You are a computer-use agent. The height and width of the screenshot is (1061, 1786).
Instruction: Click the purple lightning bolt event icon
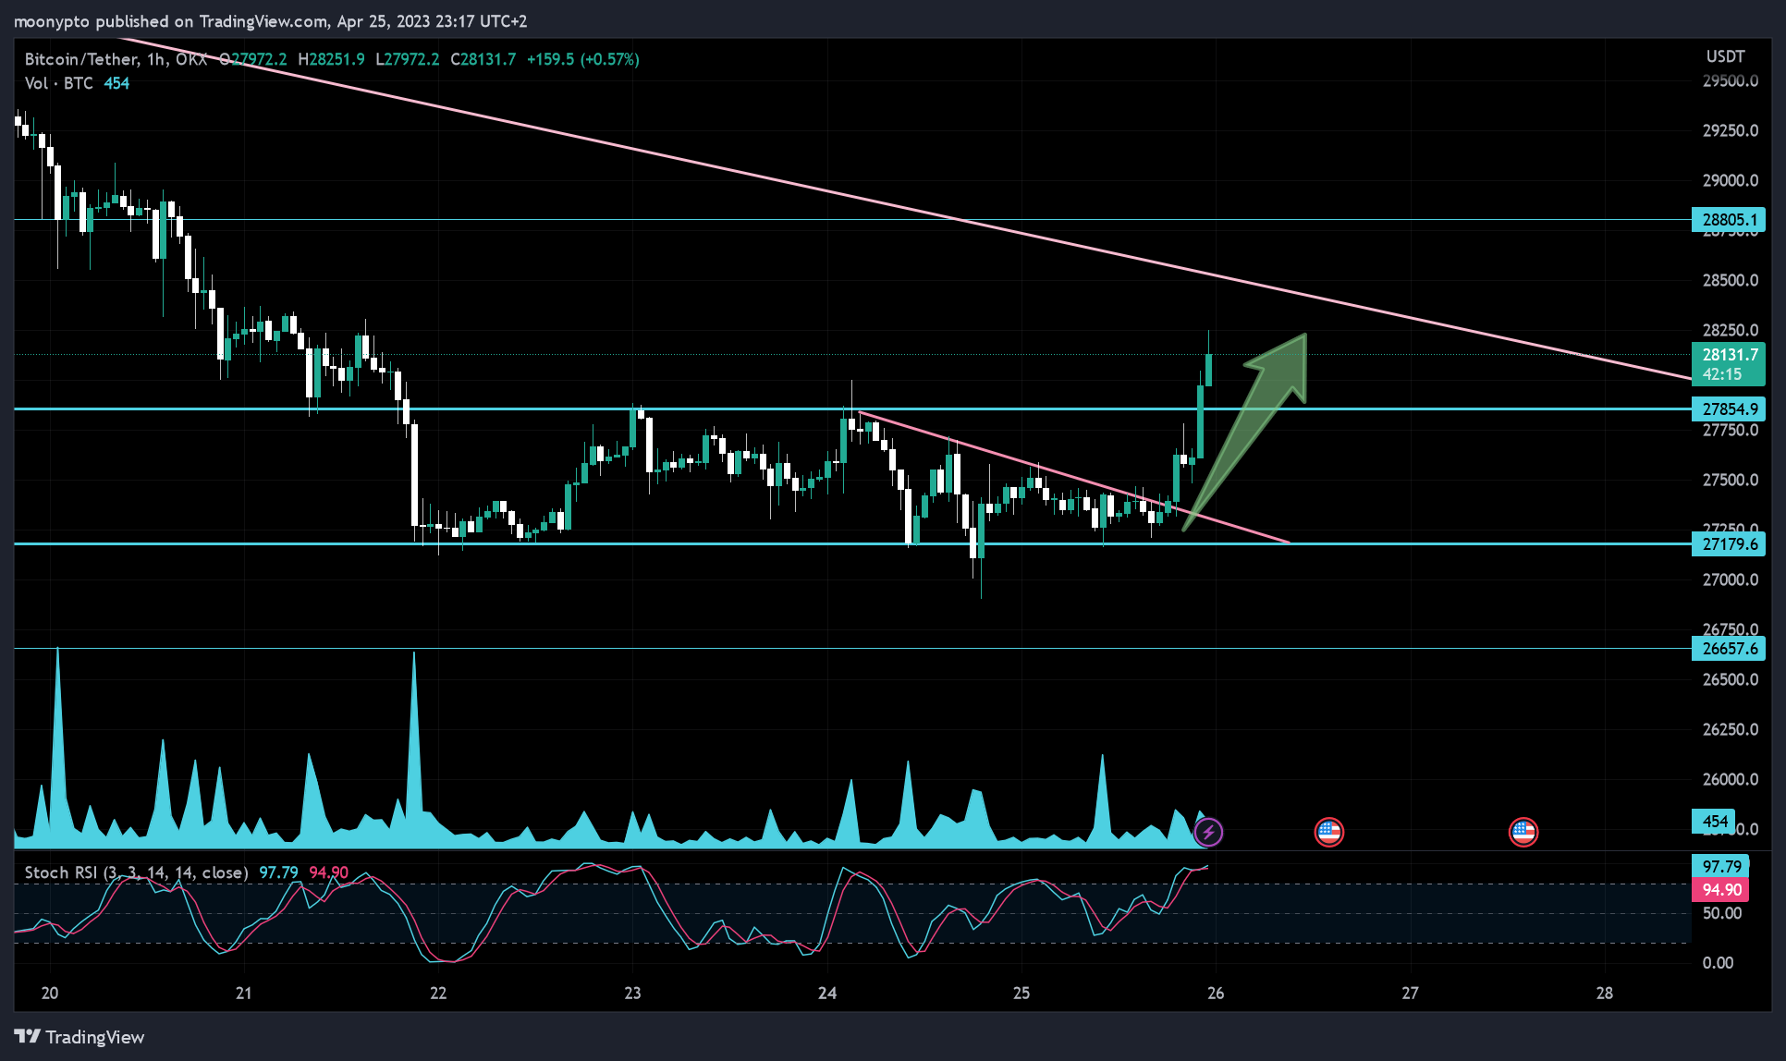click(1208, 832)
